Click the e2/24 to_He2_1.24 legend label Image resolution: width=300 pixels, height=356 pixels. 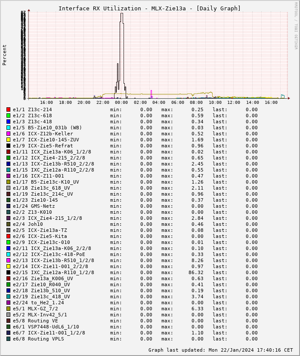click(x=38, y=303)
